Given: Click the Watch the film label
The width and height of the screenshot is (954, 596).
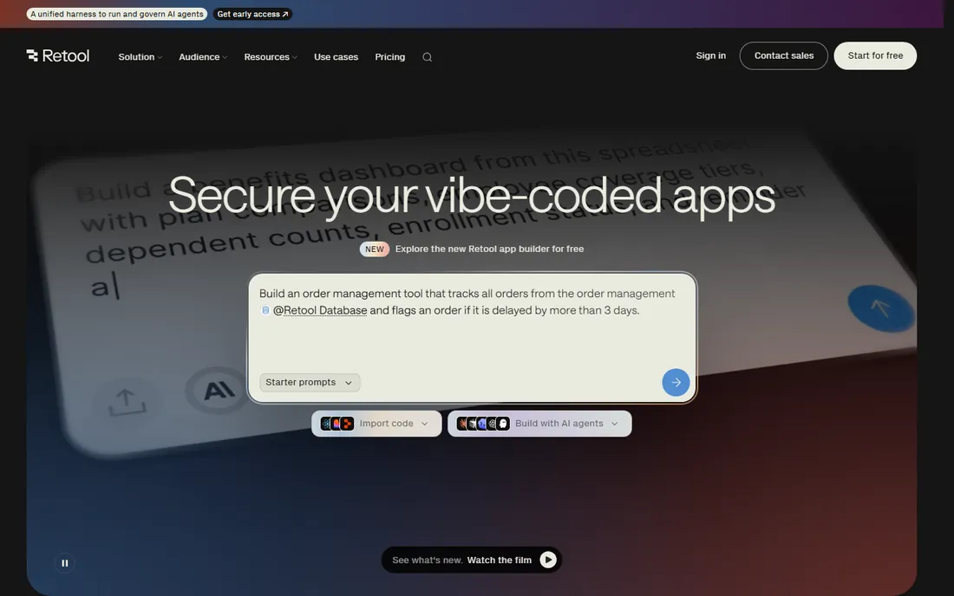Looking at the screenshot, I should (500, 560).
